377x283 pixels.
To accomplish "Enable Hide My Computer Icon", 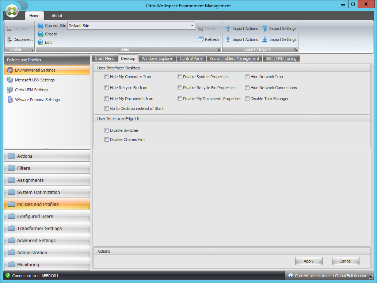I will click(107, 77).
